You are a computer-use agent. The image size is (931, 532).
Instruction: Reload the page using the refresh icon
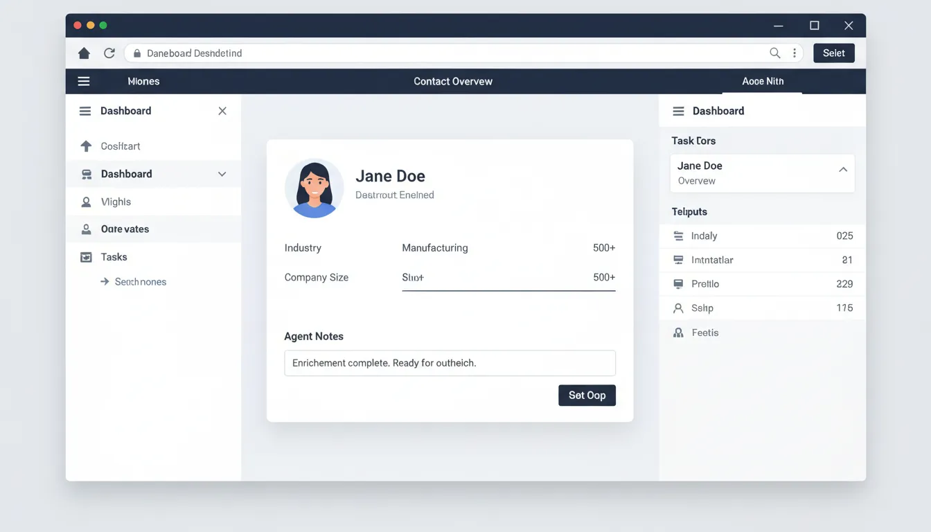tap(109, 53)
